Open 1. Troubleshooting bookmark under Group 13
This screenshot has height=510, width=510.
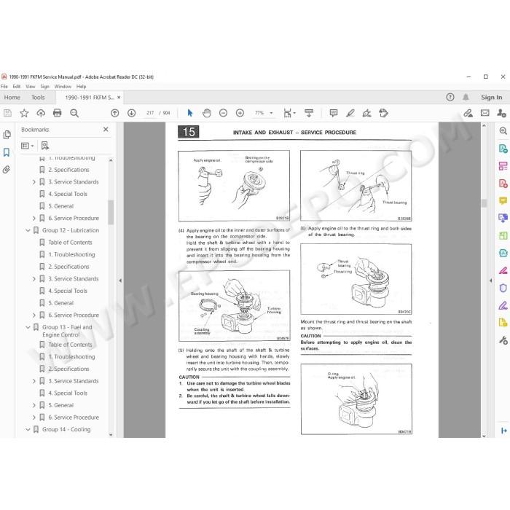pyautogui.click(x=71, y=357)
